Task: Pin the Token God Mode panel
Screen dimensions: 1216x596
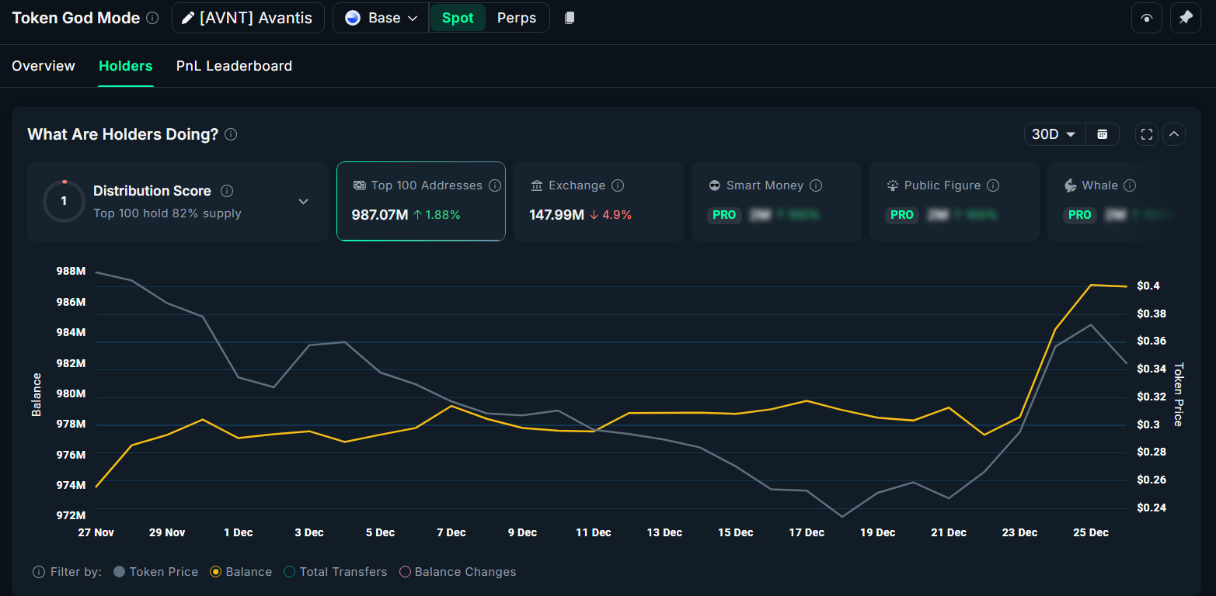Action: pyautogui.click(x=1186, y=17)
